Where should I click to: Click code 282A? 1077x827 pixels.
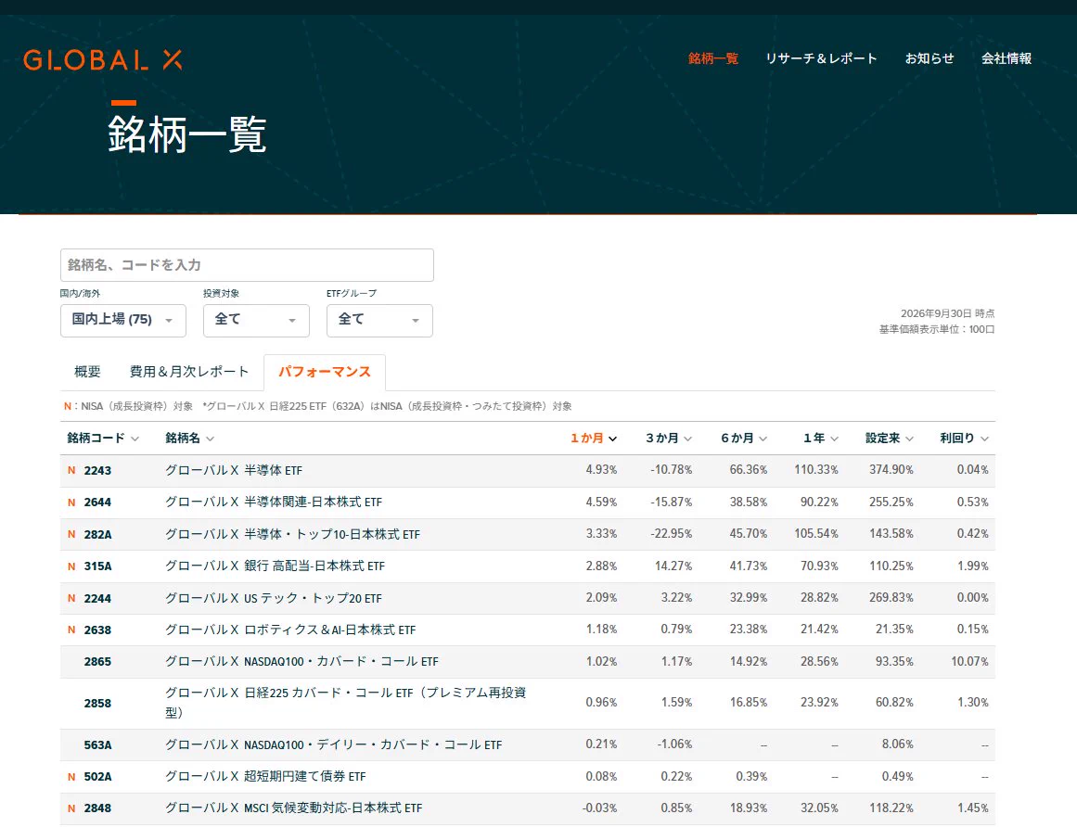coord(97,535)
